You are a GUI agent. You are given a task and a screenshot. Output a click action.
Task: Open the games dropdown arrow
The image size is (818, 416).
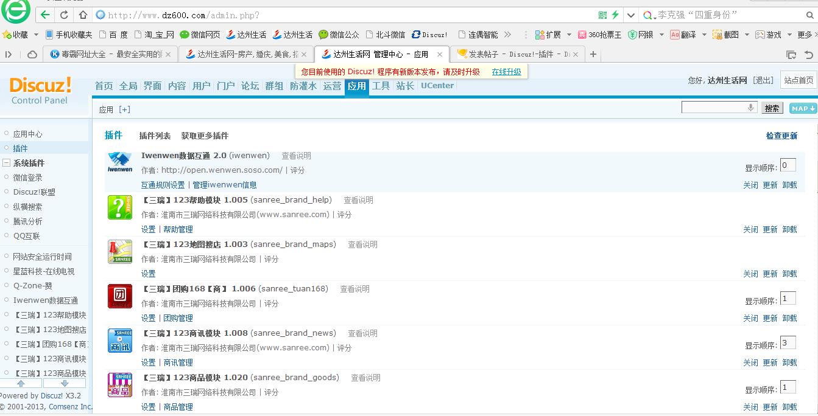click(789, 35)
